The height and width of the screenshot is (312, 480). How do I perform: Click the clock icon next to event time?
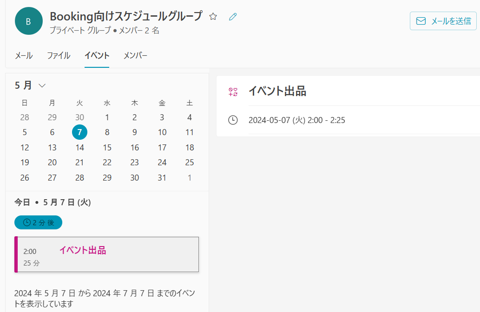tap(233, 120)
